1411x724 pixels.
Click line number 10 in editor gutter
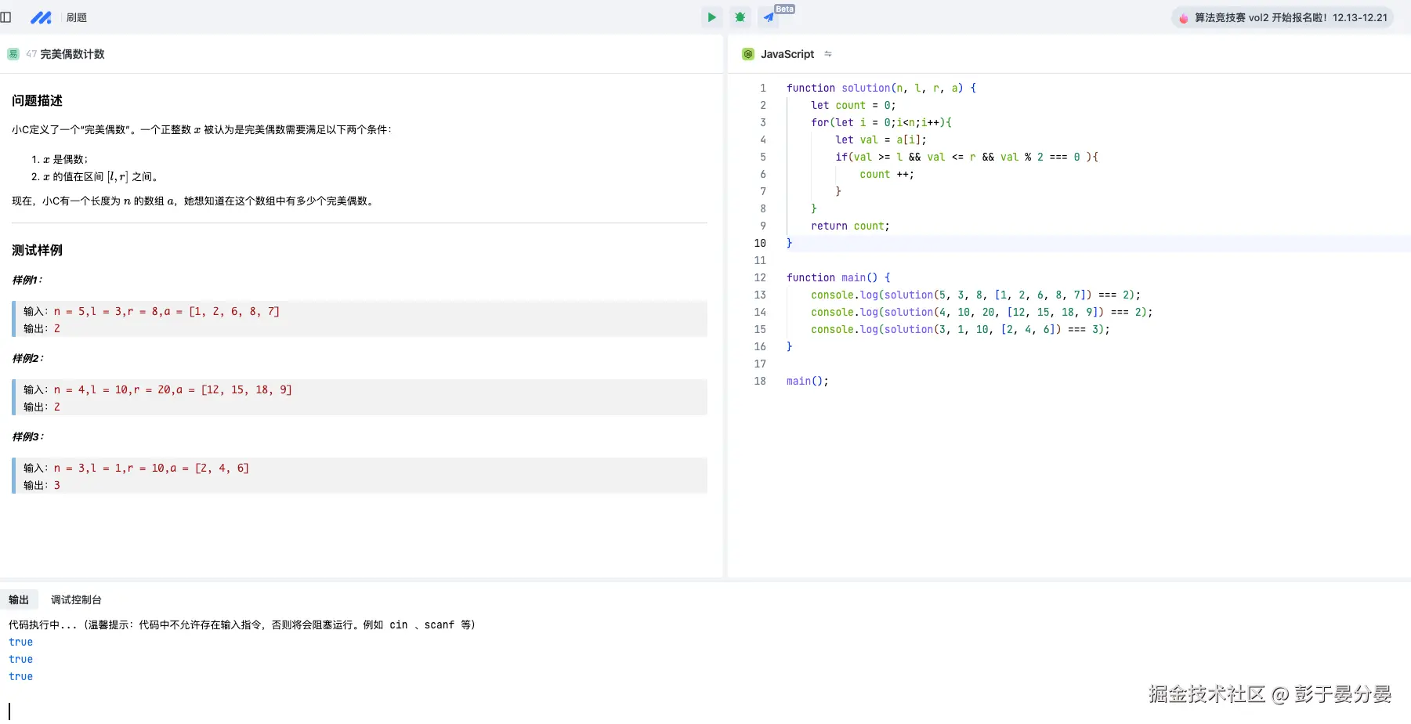760,243
